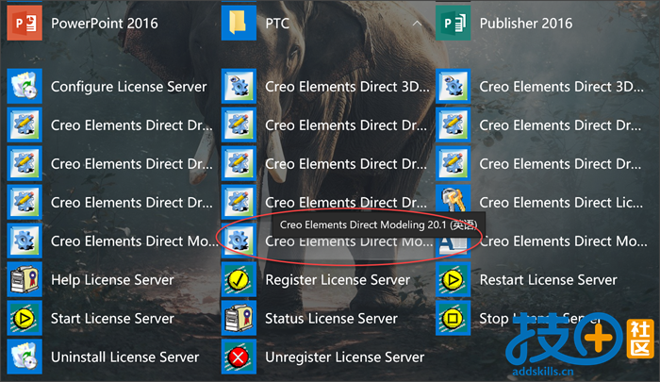Image resolution: width=660 pixels, height=382 pixels.
Task: Collapse the PTC folder using its chevron
Action: (x=417, y=24)
